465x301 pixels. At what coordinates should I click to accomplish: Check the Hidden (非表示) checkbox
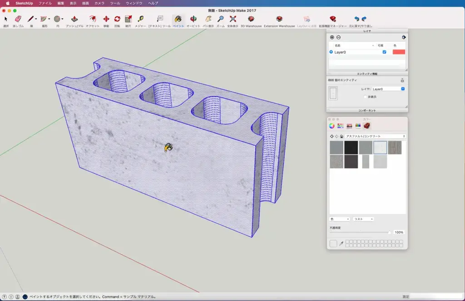[x=365, y=97]
